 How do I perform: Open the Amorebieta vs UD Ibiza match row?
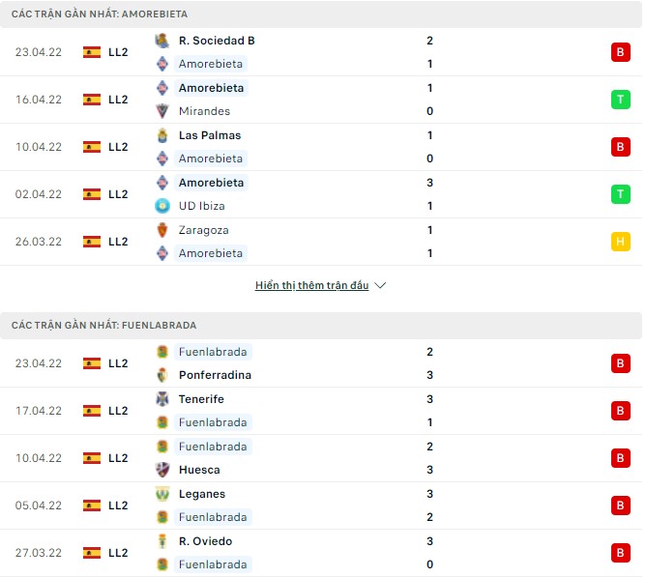pos(321,194)
